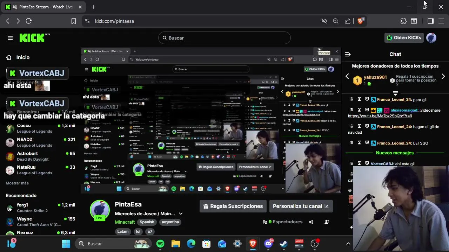The image size is (449, 252).
Task: Bookmark this page
Action: click(74, 21)
